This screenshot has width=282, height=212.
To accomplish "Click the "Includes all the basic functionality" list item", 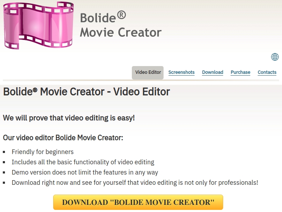I will coord(83,162).
